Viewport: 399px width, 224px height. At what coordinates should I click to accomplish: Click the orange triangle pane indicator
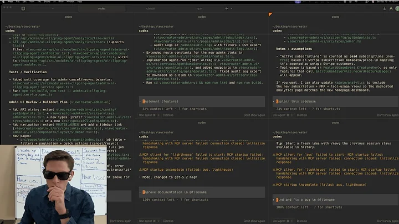(270, 14)
